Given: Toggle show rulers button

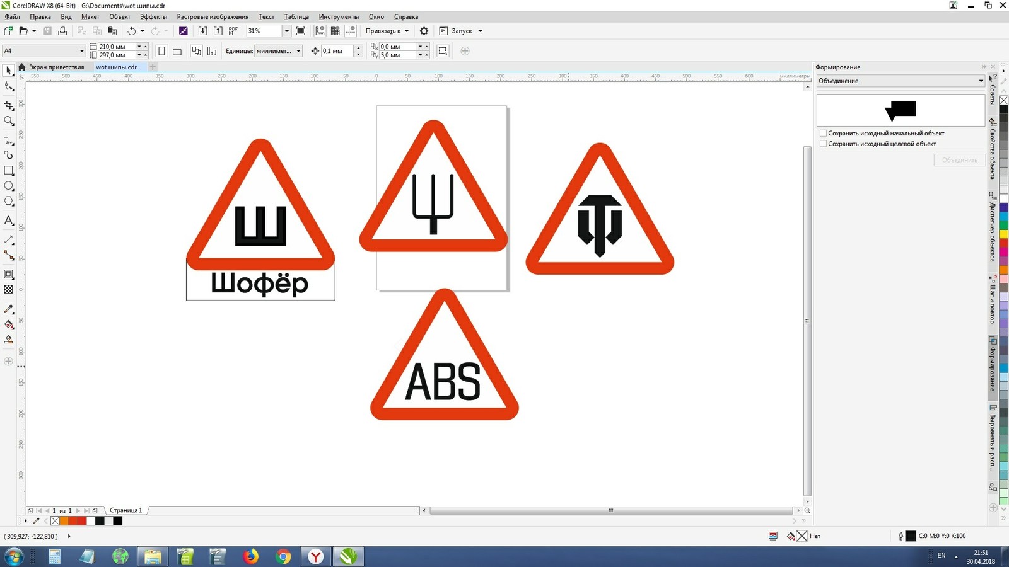Looking at the screenshot, I should [x=320, y=31].
